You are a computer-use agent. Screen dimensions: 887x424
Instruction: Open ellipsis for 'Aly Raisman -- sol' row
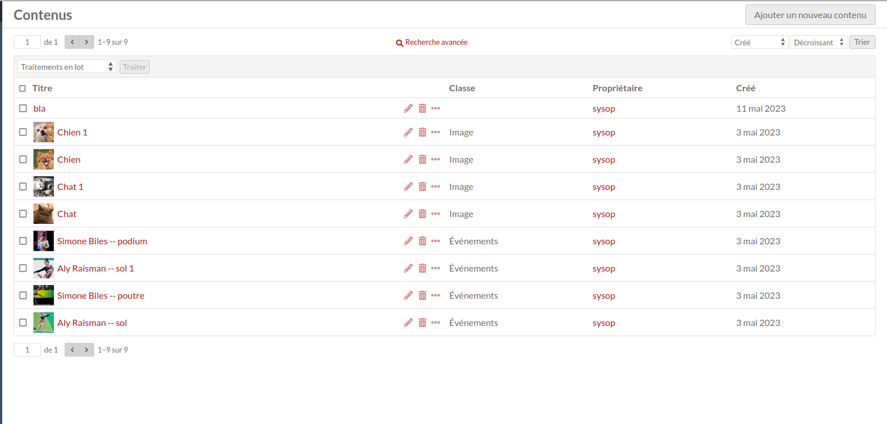coord(436,323)
